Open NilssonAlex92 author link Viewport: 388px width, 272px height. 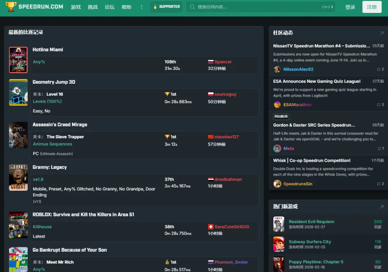298,70
